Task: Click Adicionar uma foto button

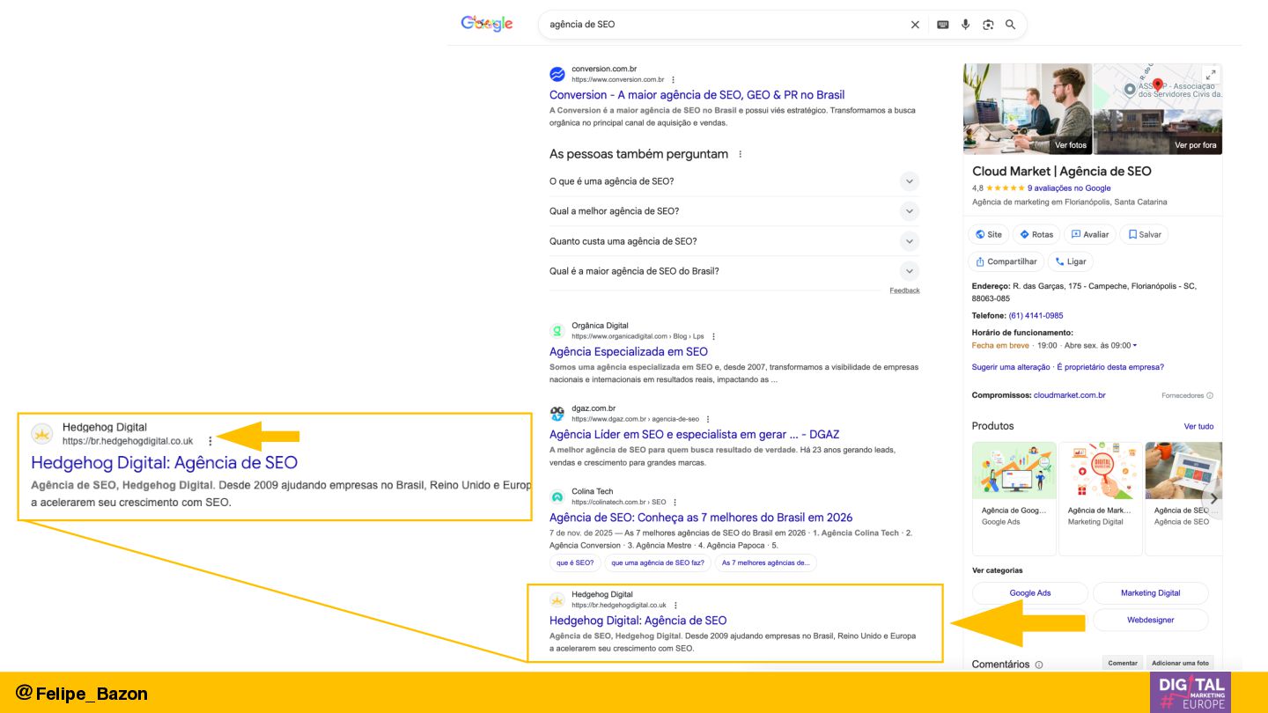Action: tap(1180, 663)
